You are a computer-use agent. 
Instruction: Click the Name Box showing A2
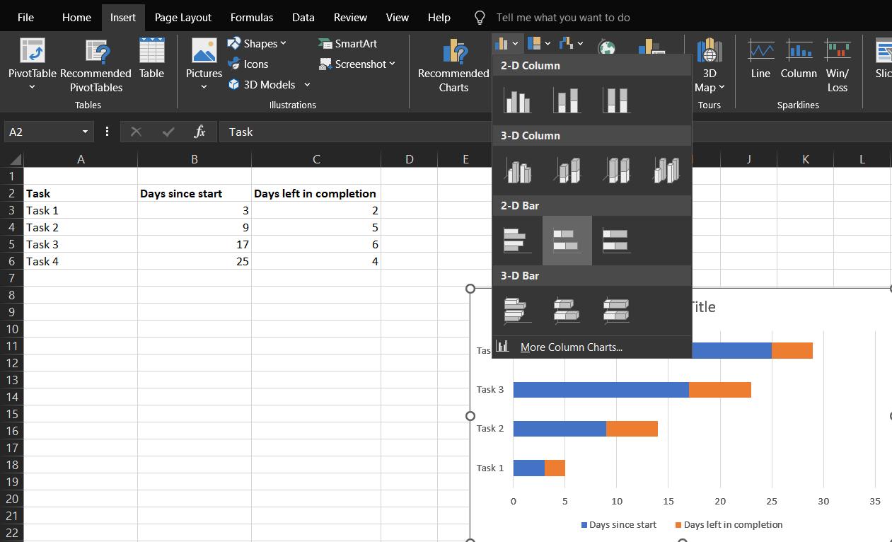(42, 132)
